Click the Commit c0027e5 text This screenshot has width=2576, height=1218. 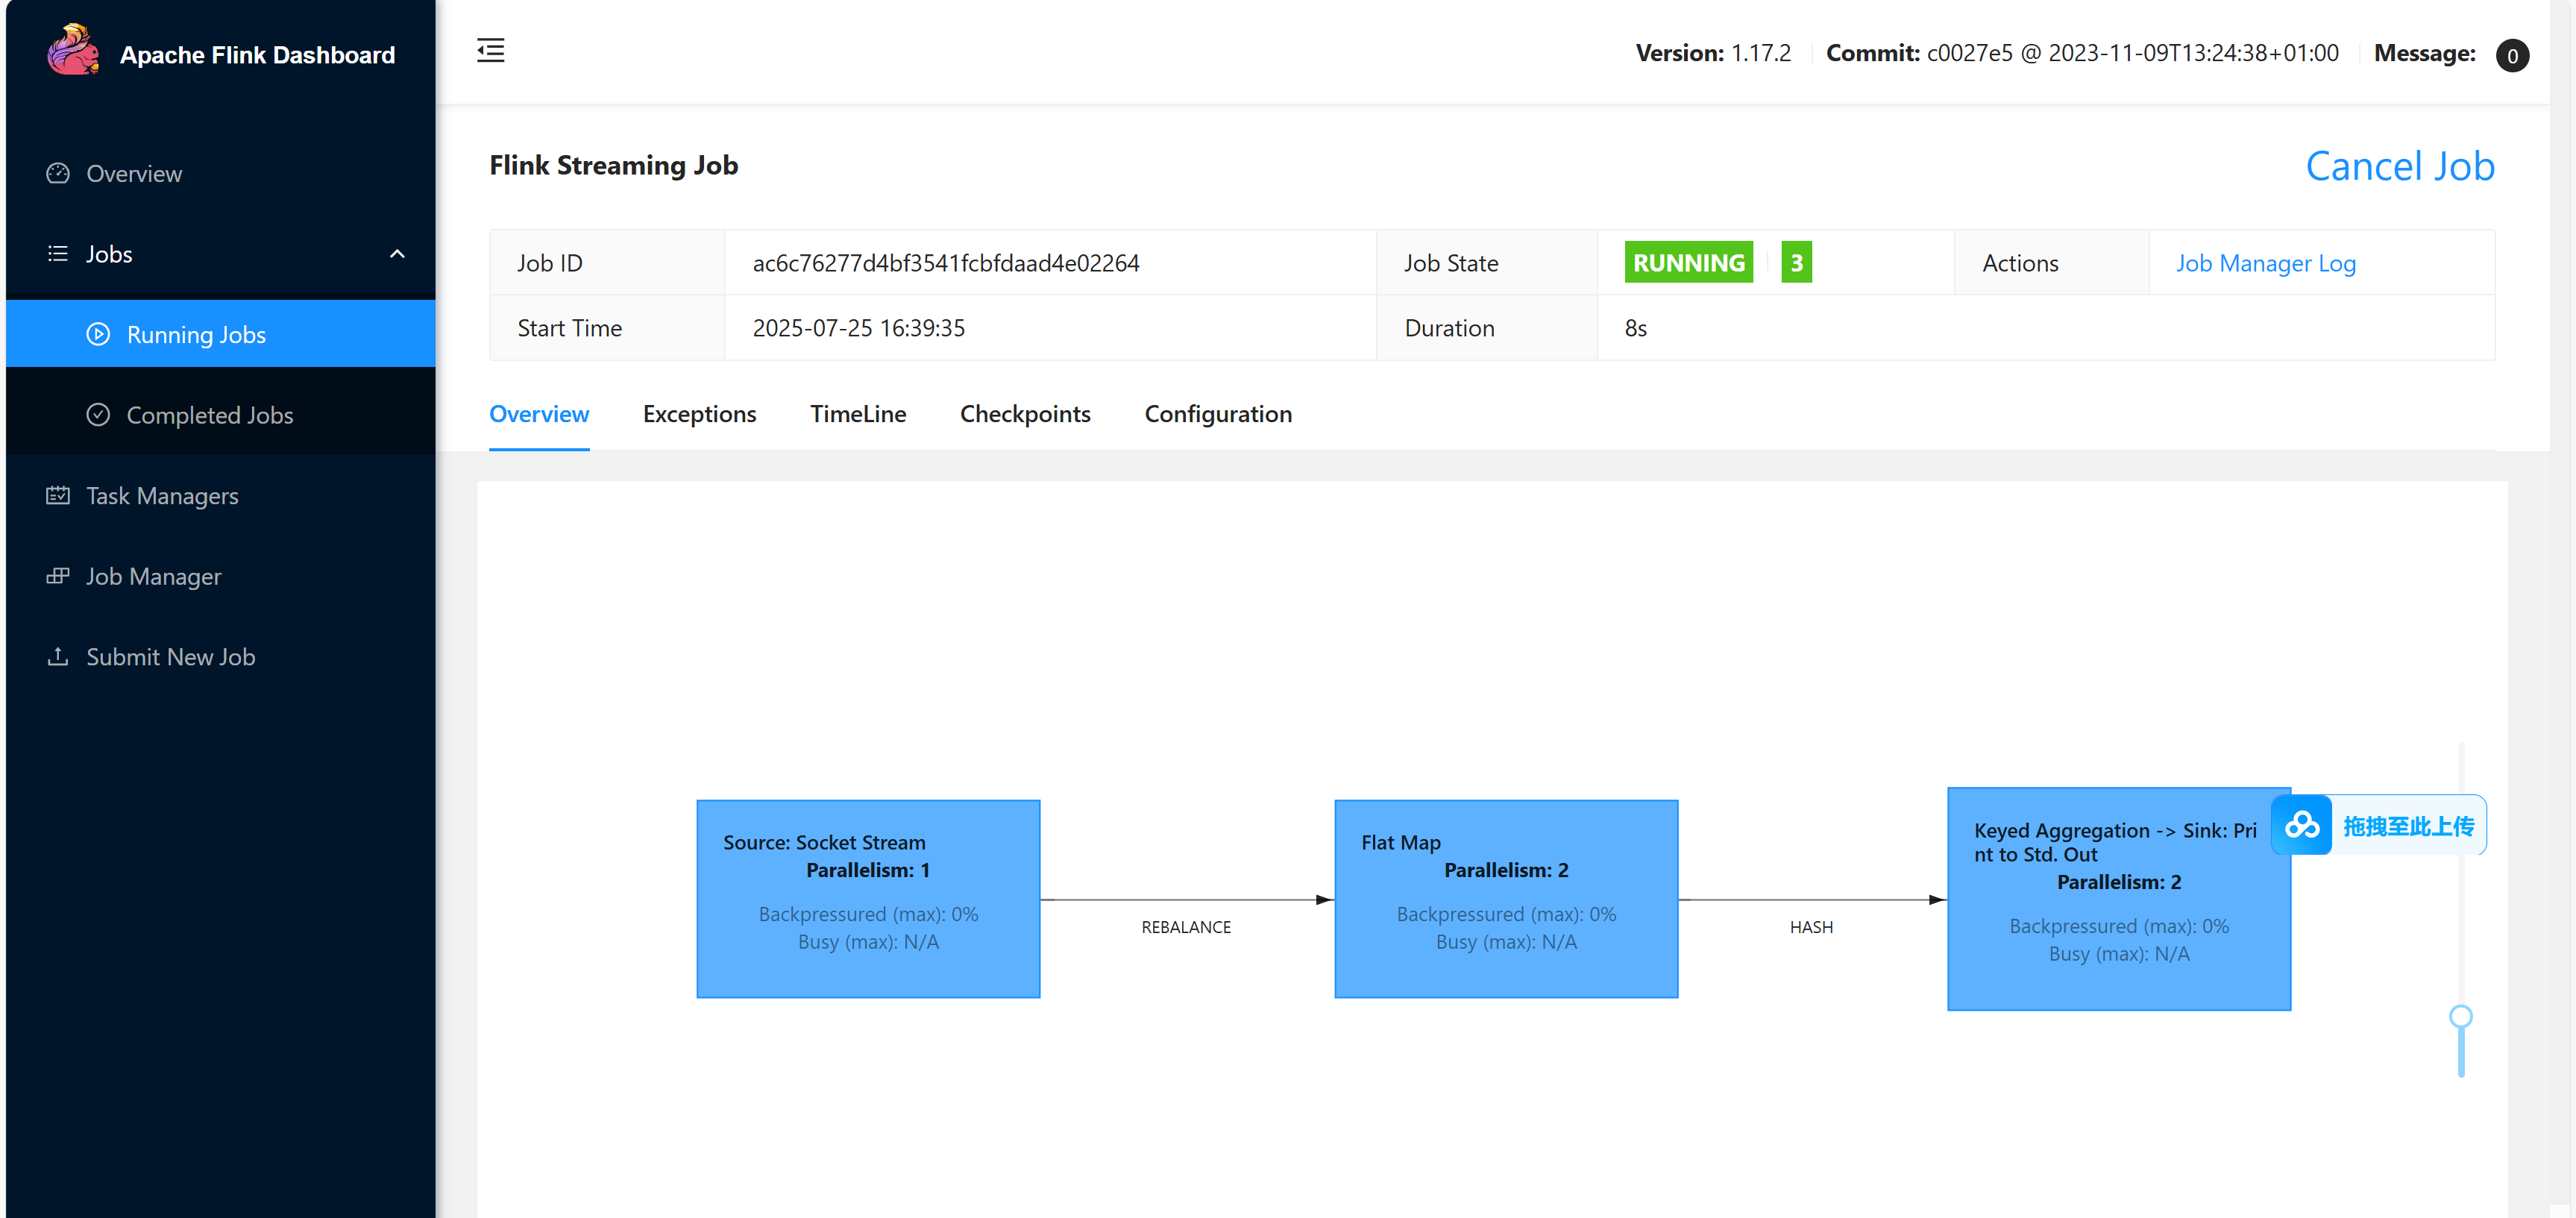(x=2082, y=53)
